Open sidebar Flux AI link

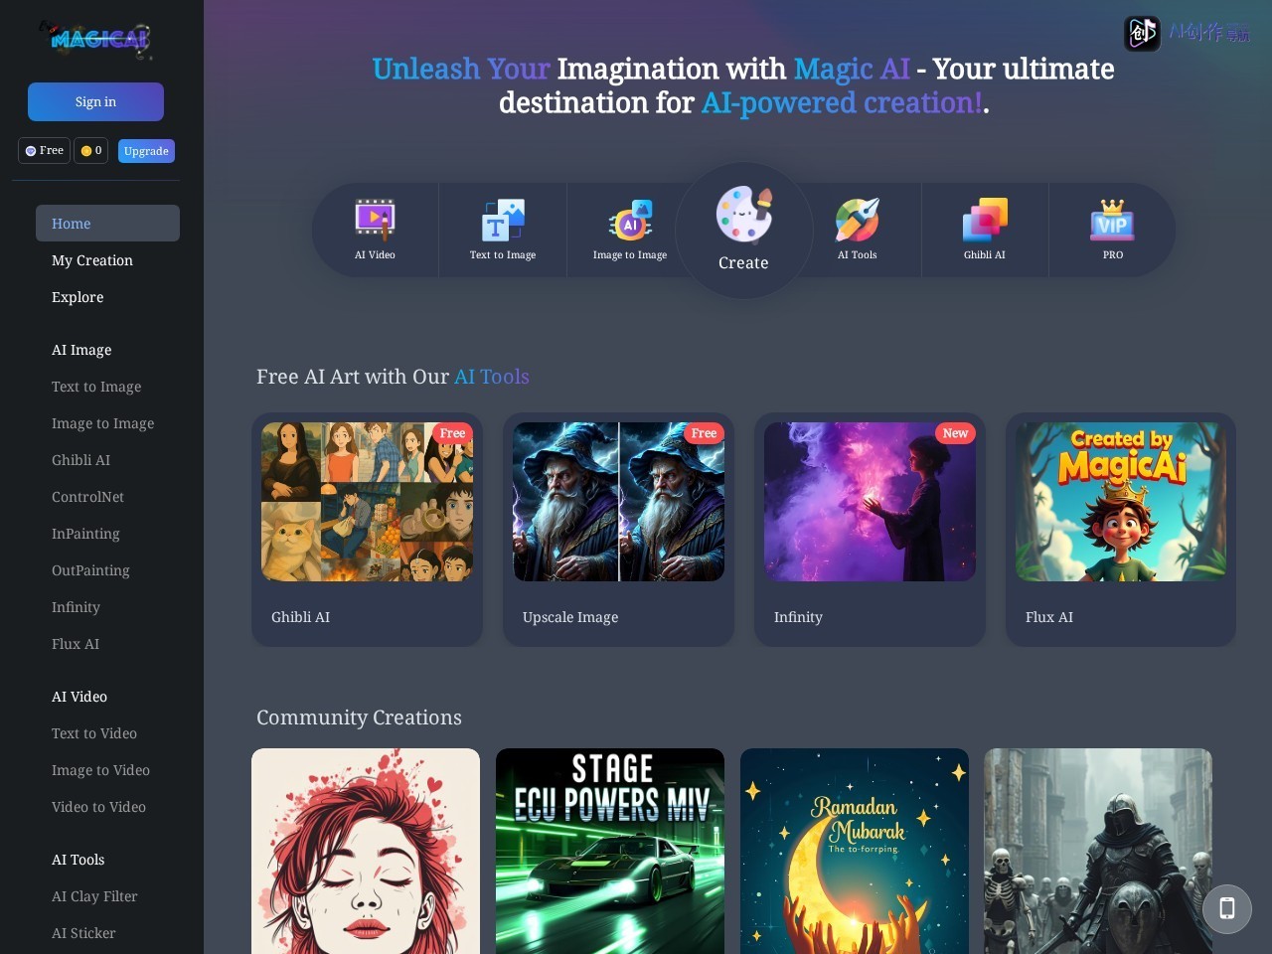pos(76,644)
